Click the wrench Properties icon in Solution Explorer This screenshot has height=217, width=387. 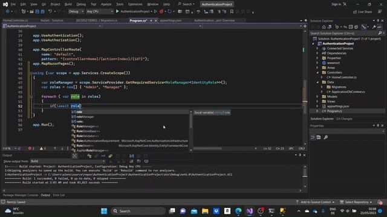coord(374,27)
